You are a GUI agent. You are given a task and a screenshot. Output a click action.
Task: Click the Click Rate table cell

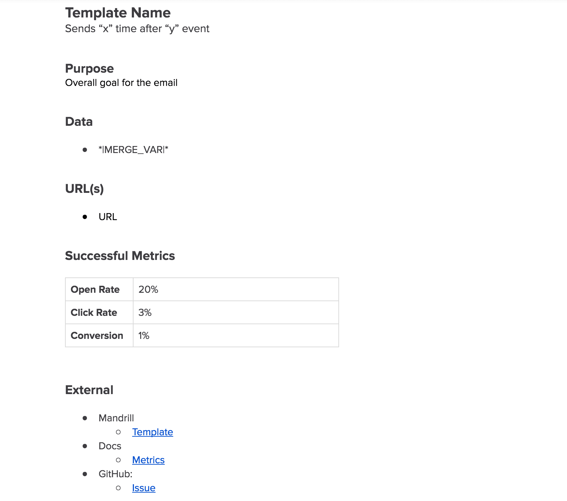(x=99, y=312)
